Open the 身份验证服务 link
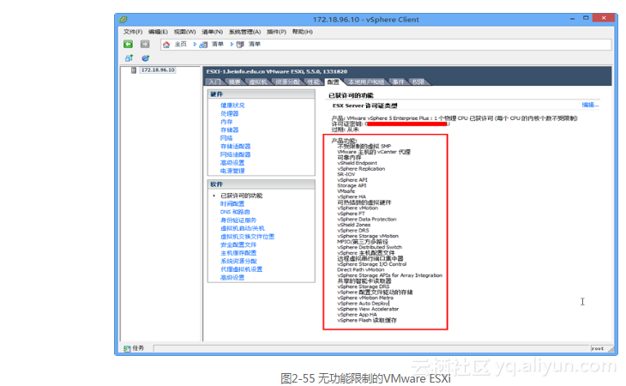Image resolution: width=626 pixels, height=386 pixels. [238, 220]
